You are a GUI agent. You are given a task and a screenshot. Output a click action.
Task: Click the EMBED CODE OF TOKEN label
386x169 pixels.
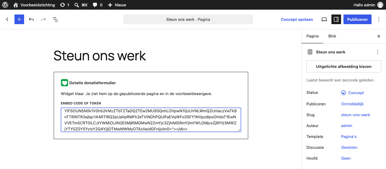pyautogui.click(x=81, y=103)
